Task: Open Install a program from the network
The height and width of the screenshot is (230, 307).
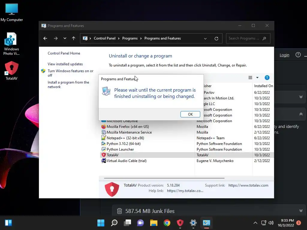Action: point(68,84)
